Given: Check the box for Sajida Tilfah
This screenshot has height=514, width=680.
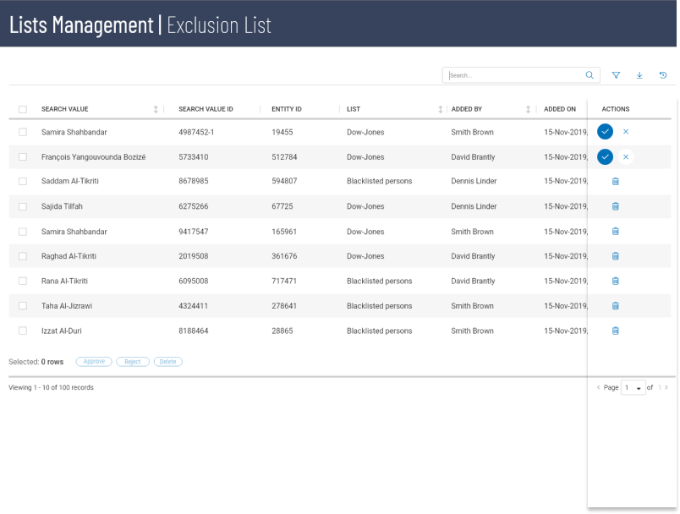Looking at the screenshot, I should click(x=24, y=205).
